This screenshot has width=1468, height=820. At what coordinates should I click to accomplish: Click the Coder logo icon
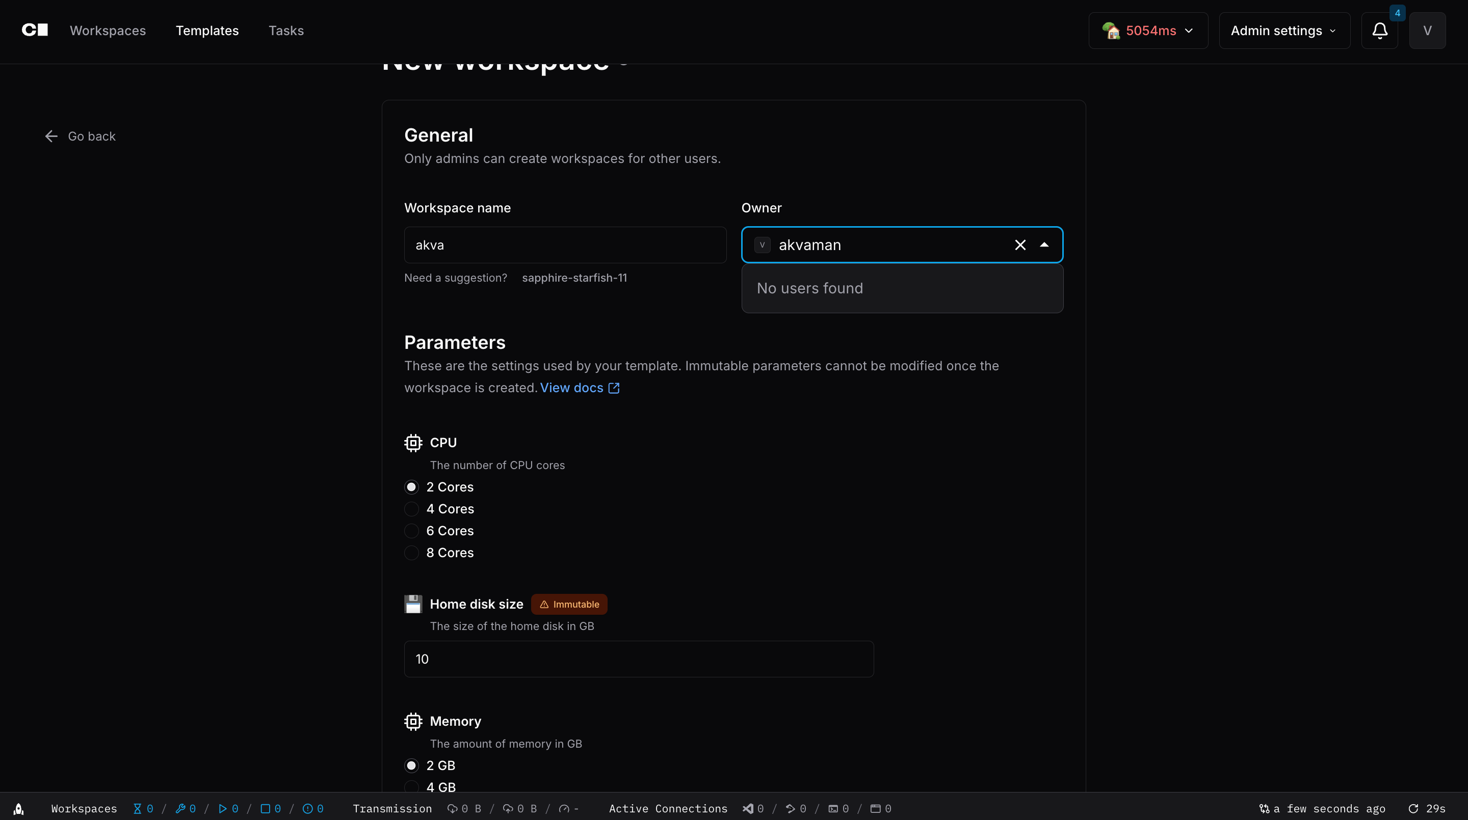[35, 30]
